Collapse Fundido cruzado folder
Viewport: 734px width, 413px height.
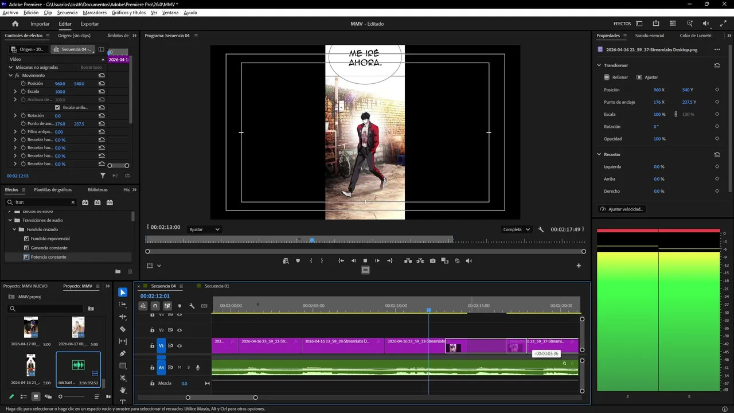point(14,229)
